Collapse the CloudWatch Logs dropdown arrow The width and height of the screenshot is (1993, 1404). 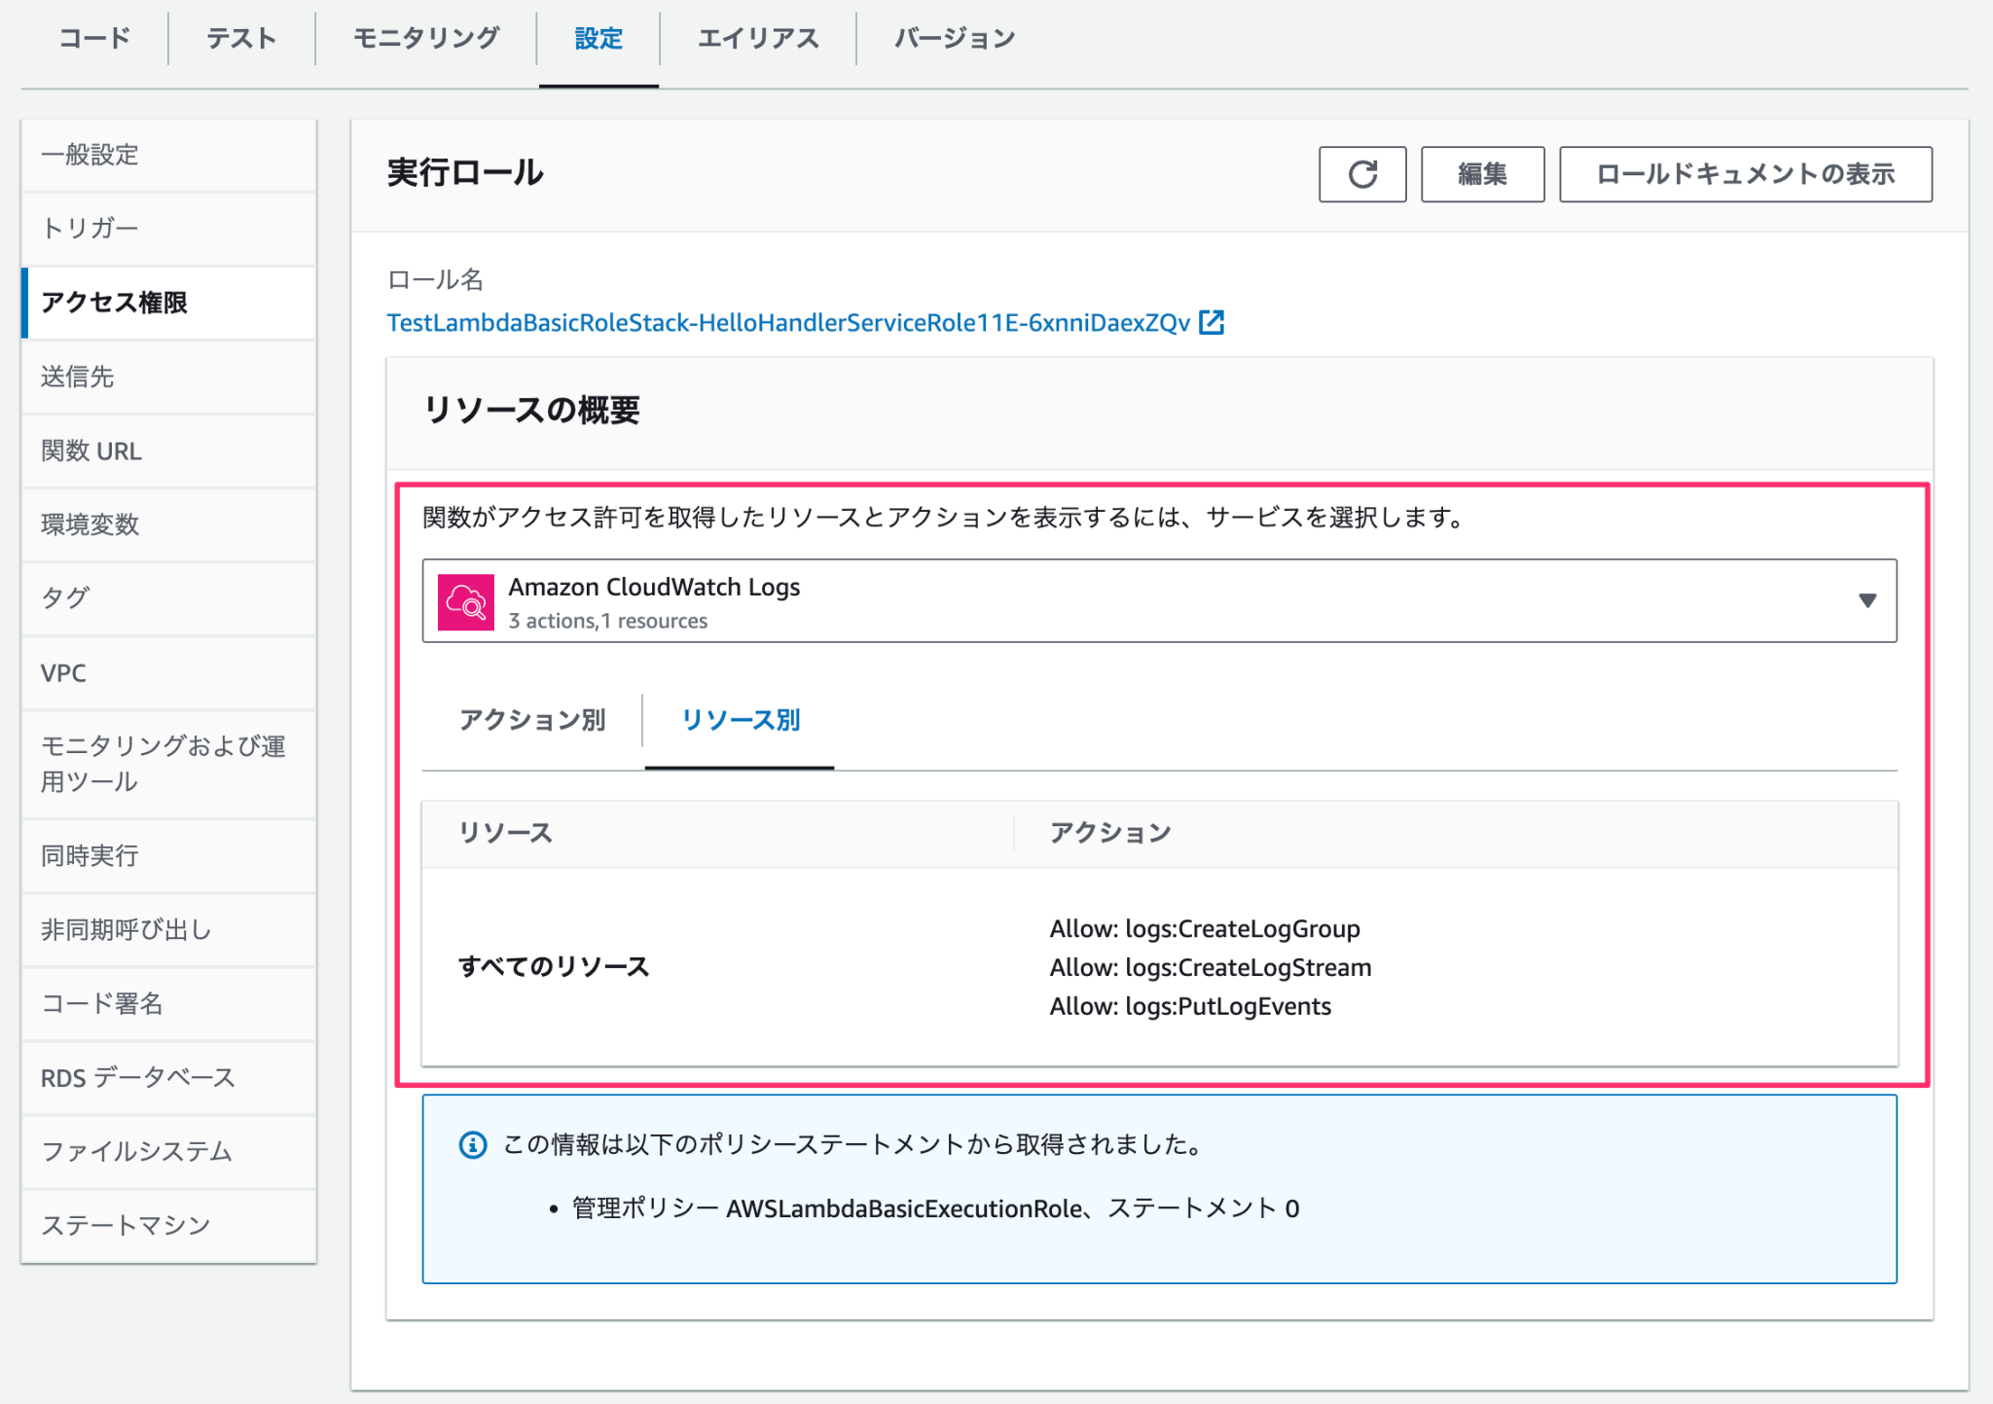(1868, 600)
